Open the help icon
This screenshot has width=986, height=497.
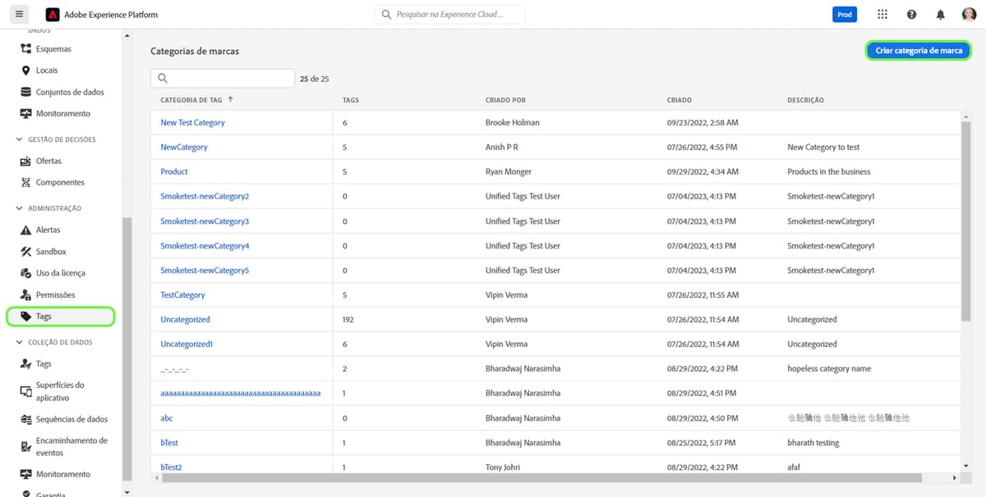[911, 13]
